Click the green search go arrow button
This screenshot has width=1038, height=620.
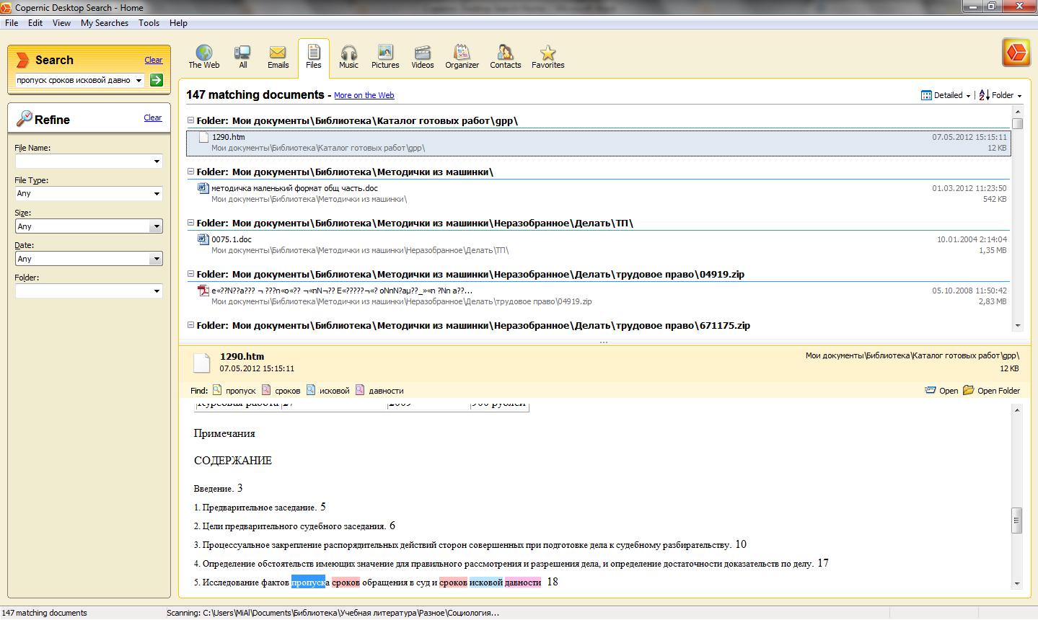tap(157, 80)
